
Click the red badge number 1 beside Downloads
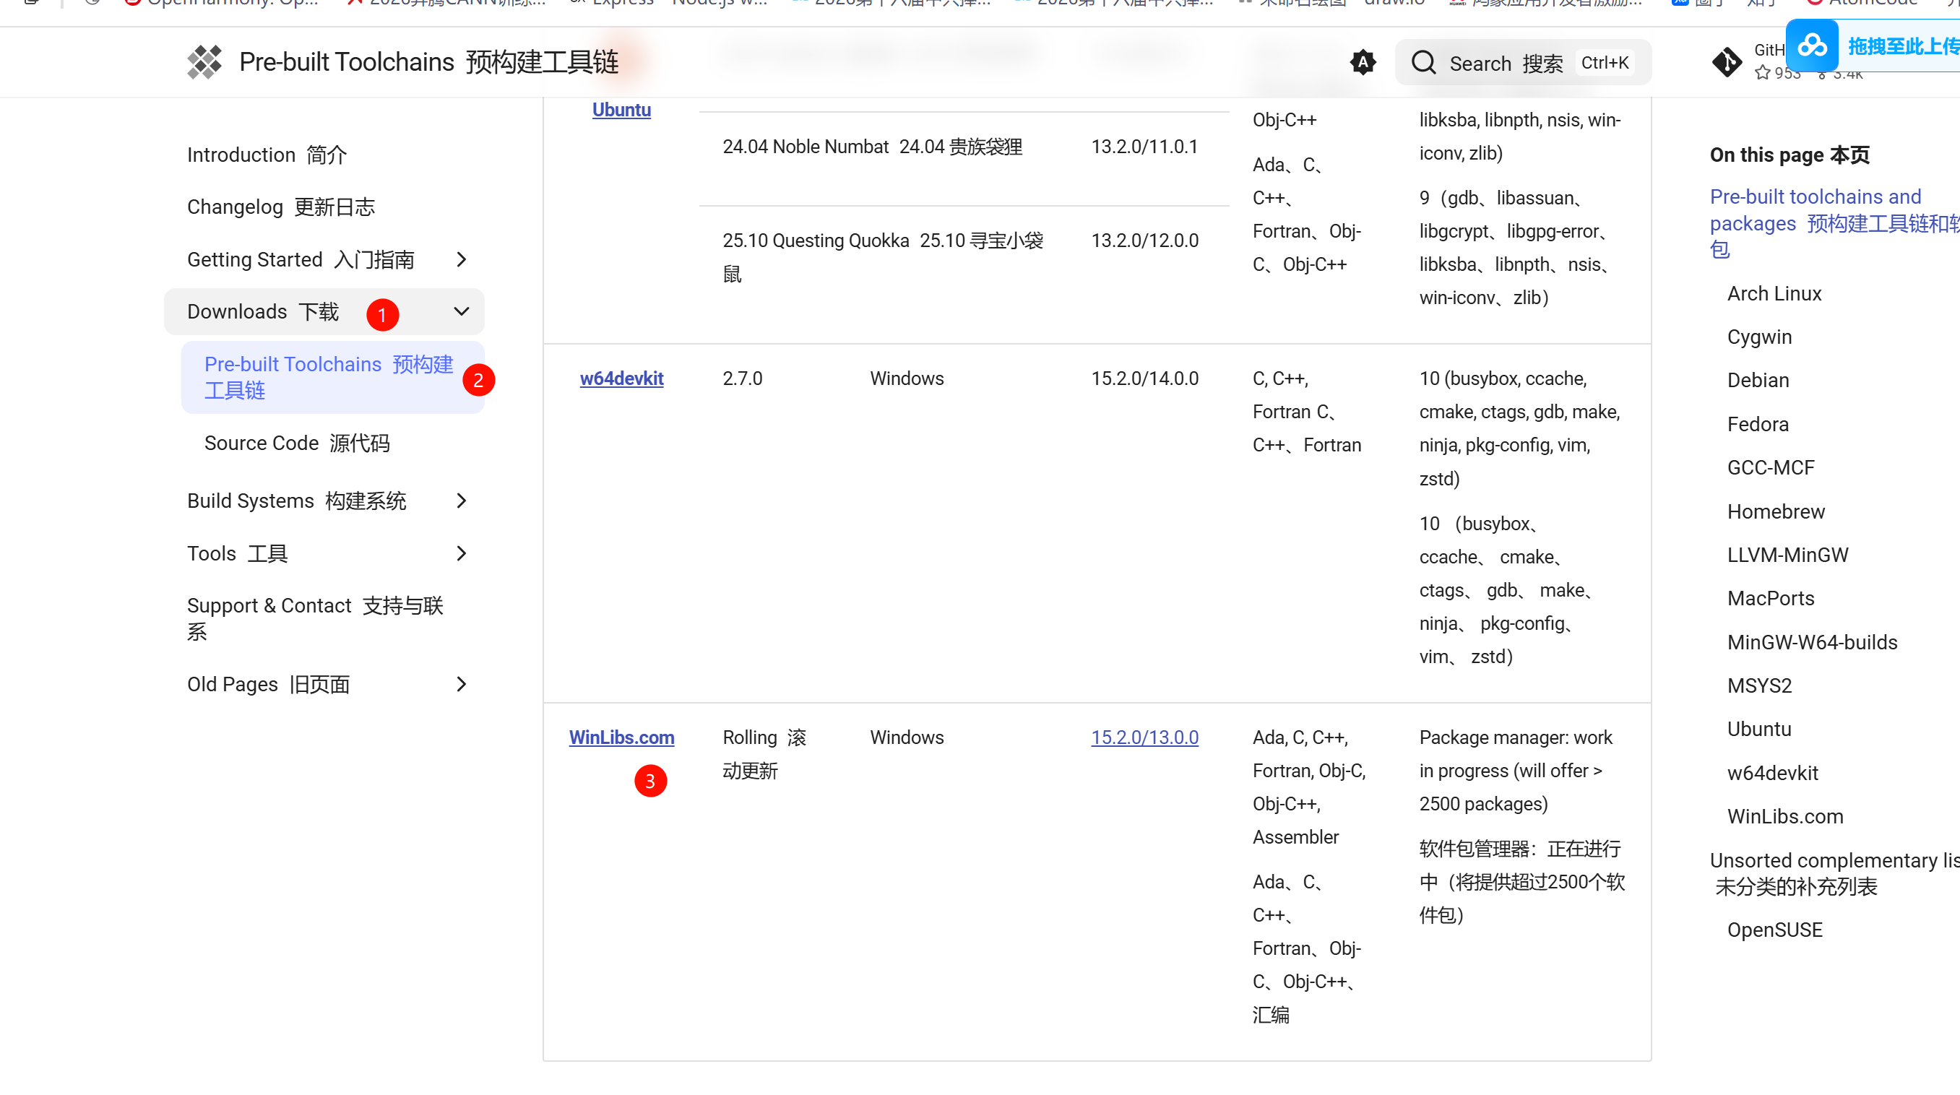click(x=383, y=314)
